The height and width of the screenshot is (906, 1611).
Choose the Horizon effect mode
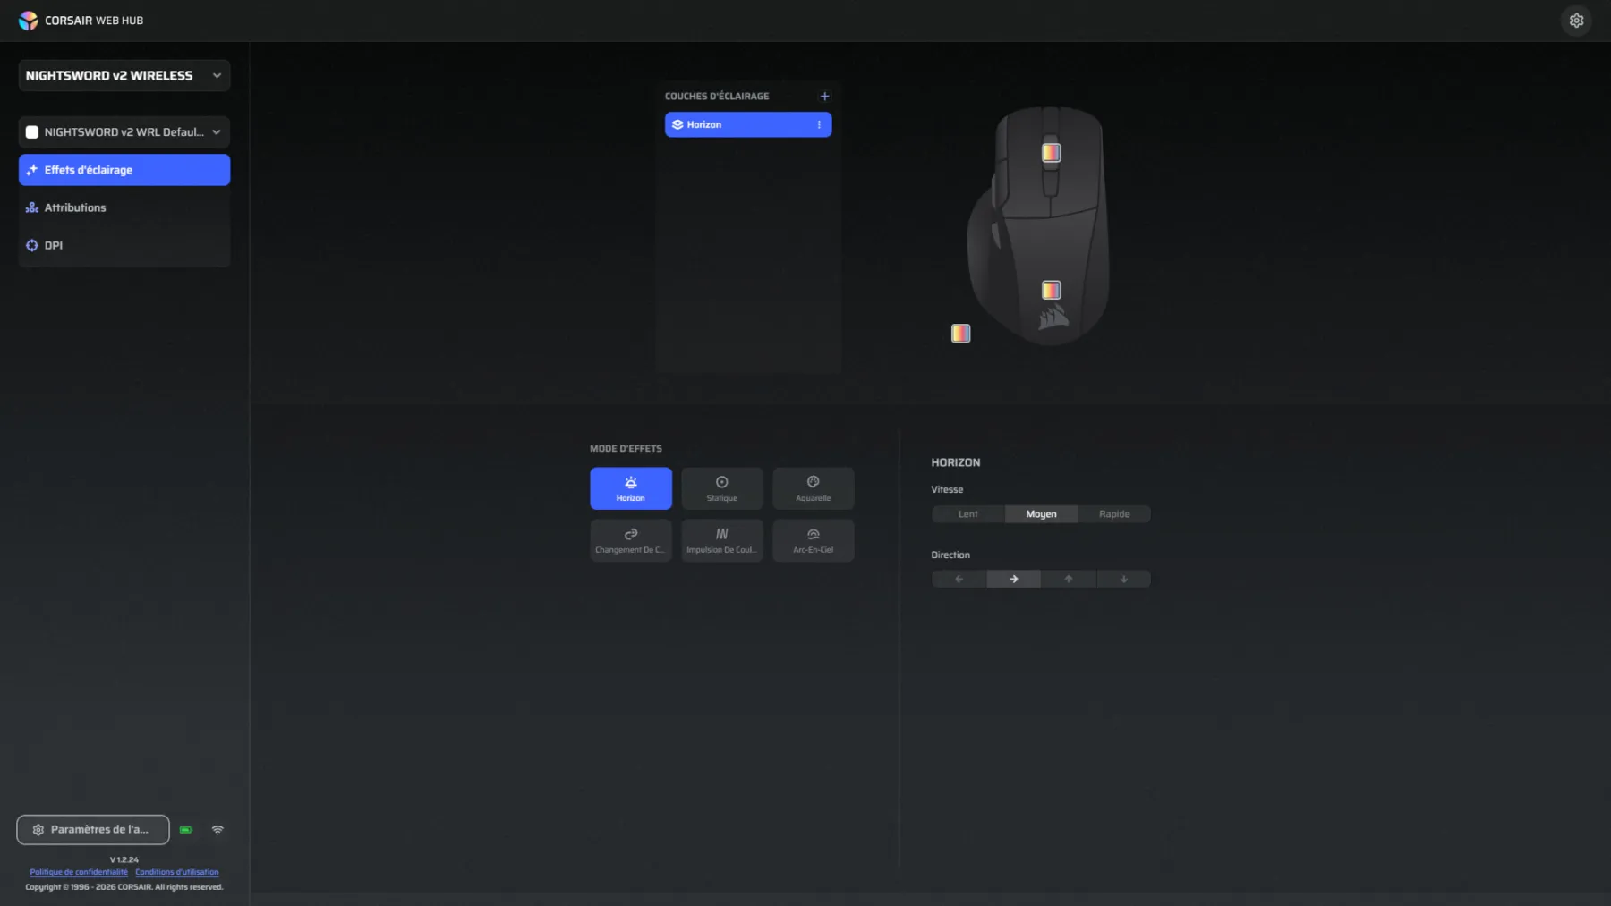[x=631, y=488]
